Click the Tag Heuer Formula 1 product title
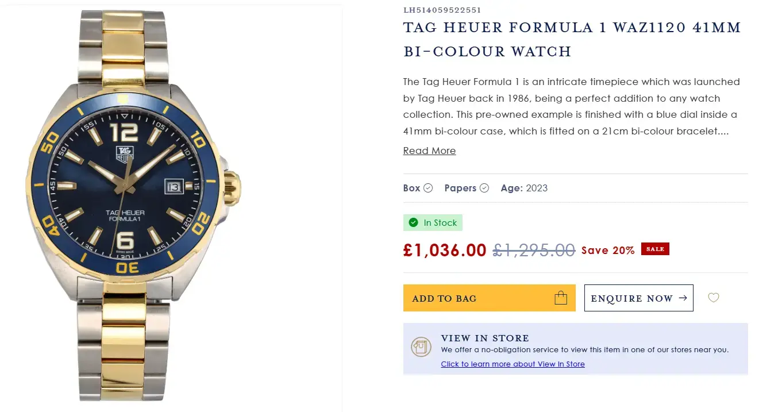This screenshot has height=412, width=782. 572,39
